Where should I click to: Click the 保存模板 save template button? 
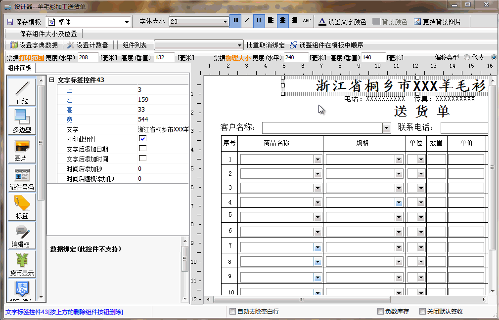24,22
